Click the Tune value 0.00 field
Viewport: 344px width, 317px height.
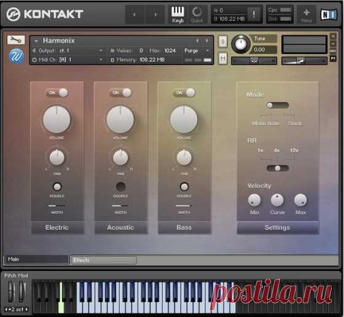pyautogui.click(x=264, y=50)
